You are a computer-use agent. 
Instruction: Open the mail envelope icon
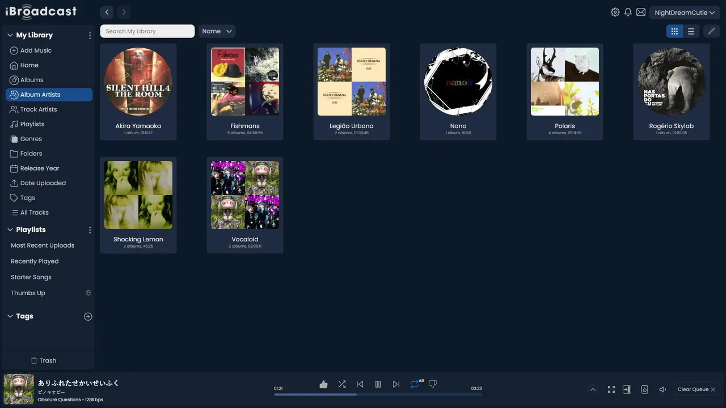[x=641, y=12]
